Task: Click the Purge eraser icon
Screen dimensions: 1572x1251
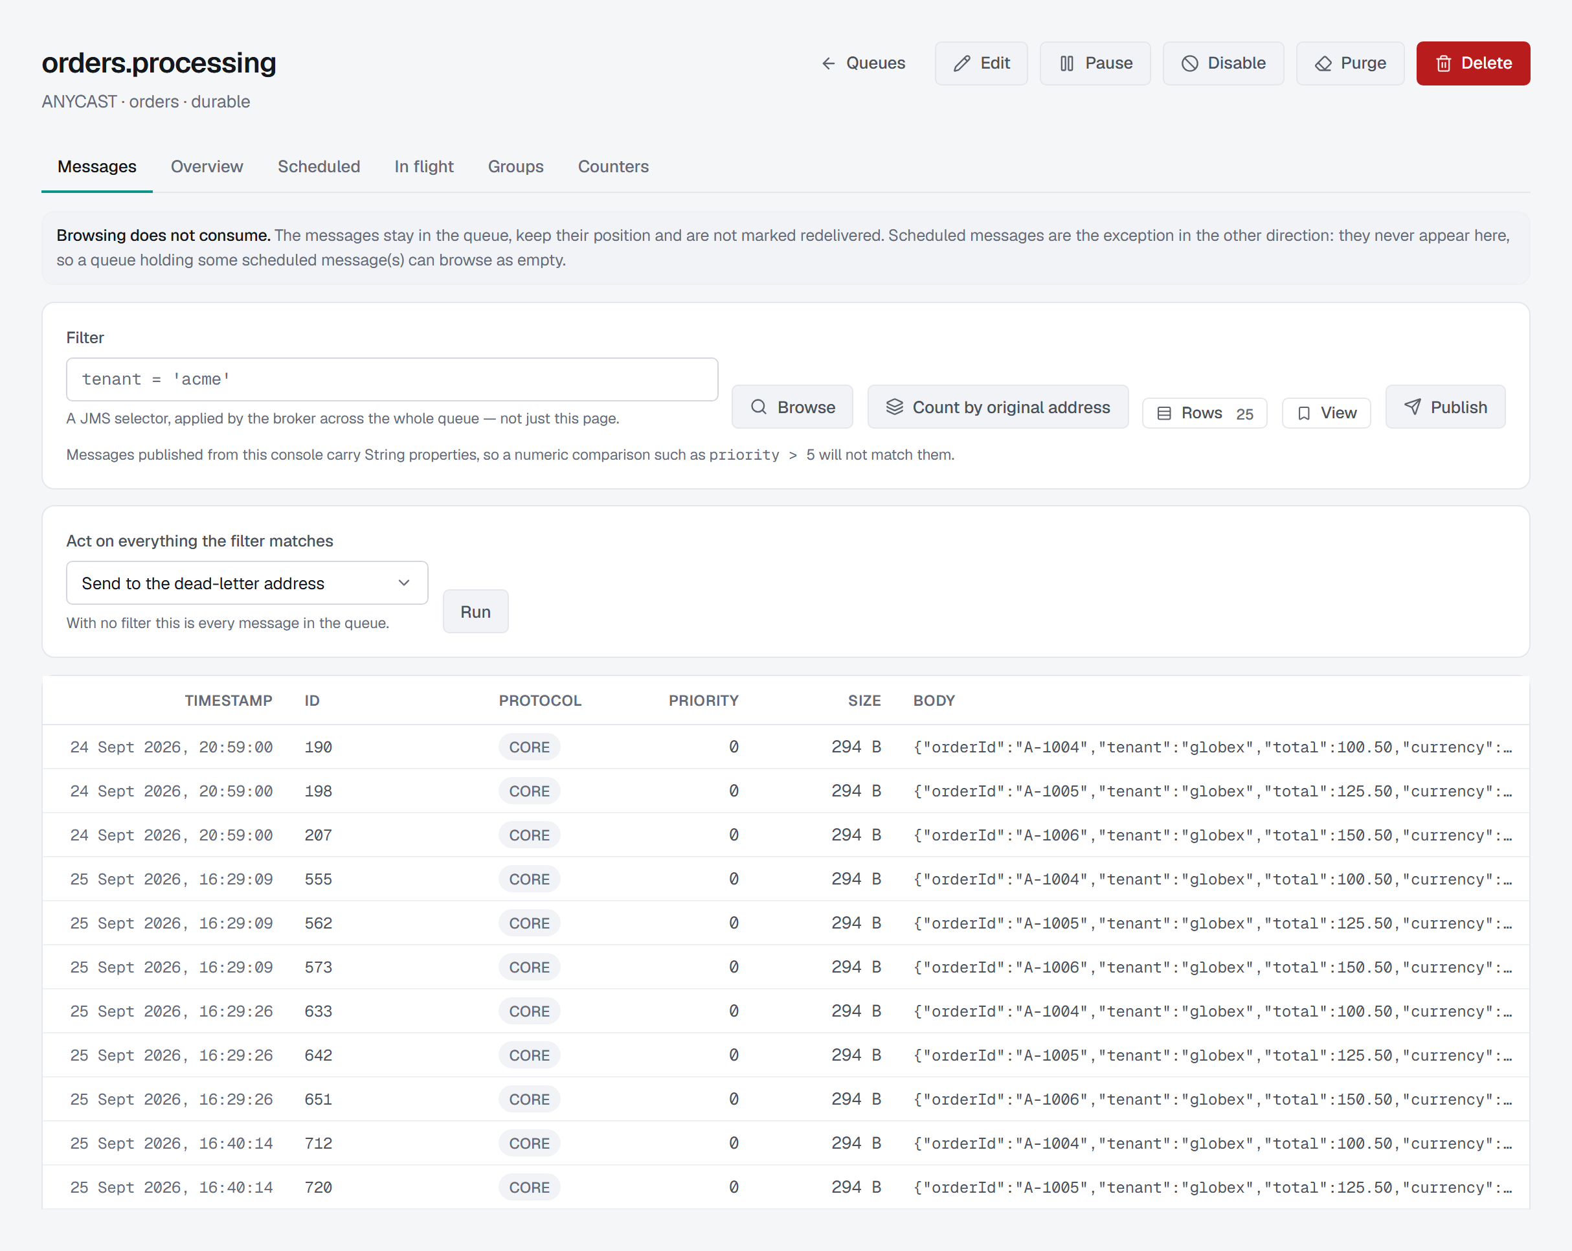Action: 1323,63
